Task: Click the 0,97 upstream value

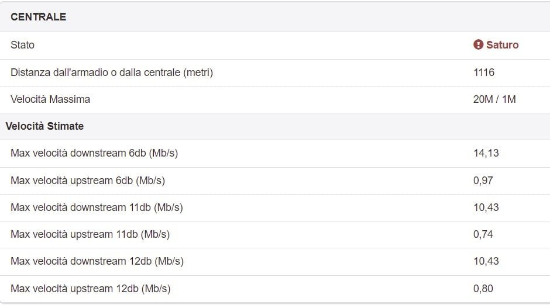Action: click(483, 181)
